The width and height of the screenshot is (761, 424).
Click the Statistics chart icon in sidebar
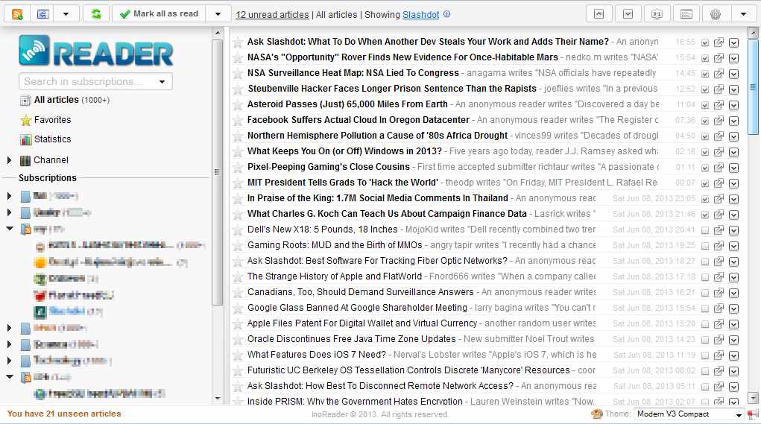point(25,139)
